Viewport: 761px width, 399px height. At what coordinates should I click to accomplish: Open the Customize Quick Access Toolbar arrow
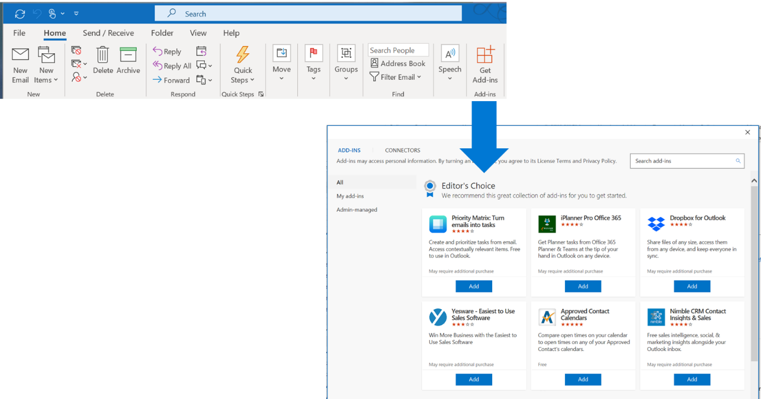tap(76, 14)
